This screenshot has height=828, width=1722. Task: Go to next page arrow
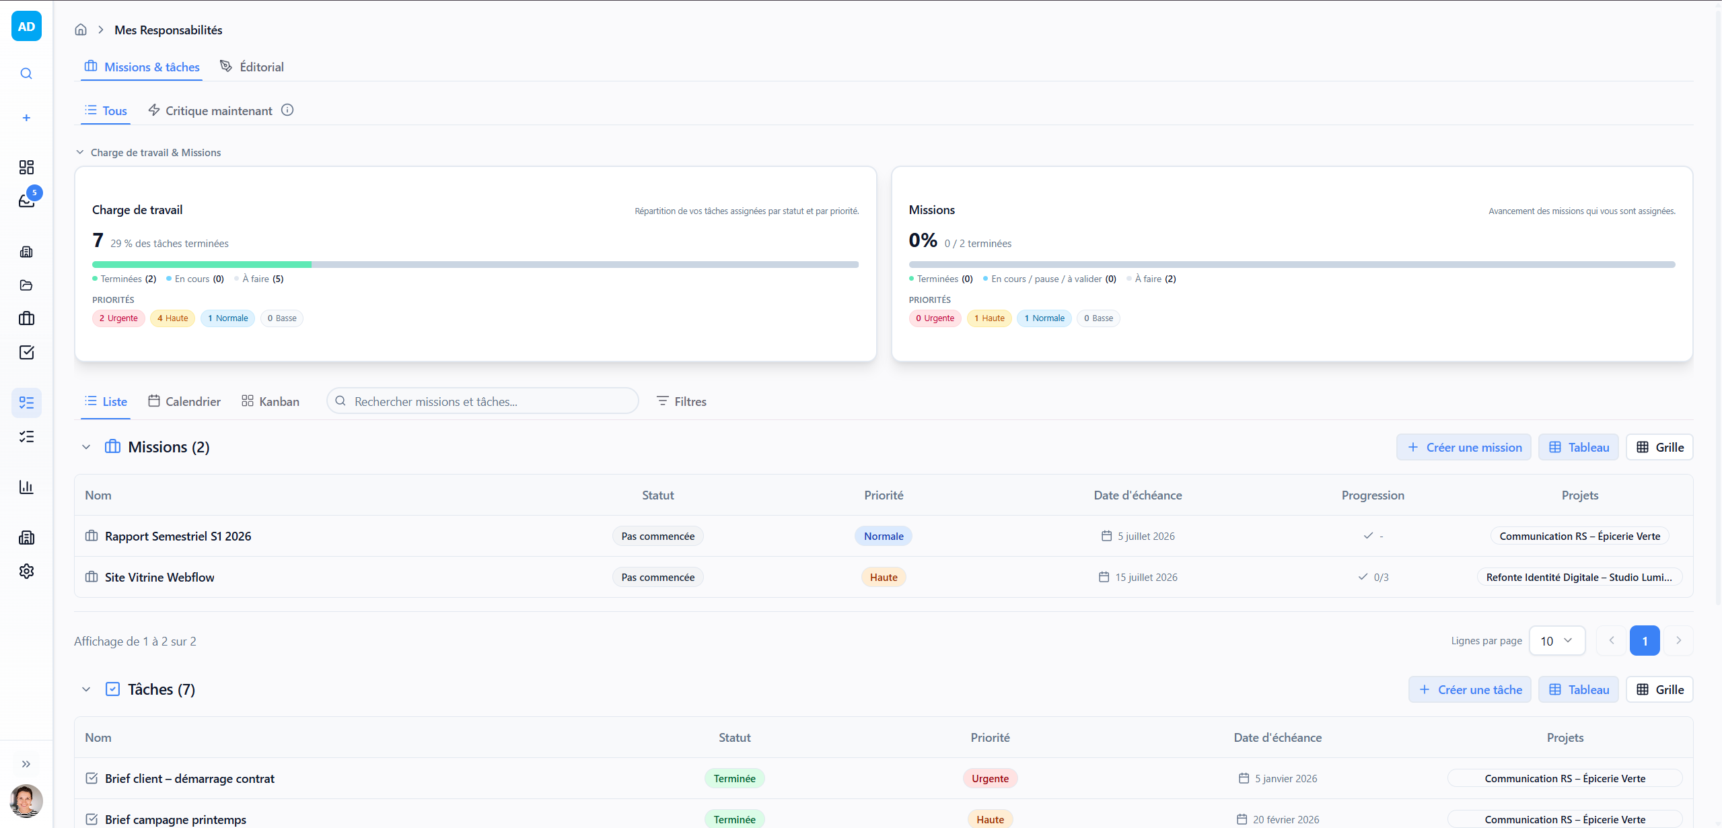click(1679, 641)
